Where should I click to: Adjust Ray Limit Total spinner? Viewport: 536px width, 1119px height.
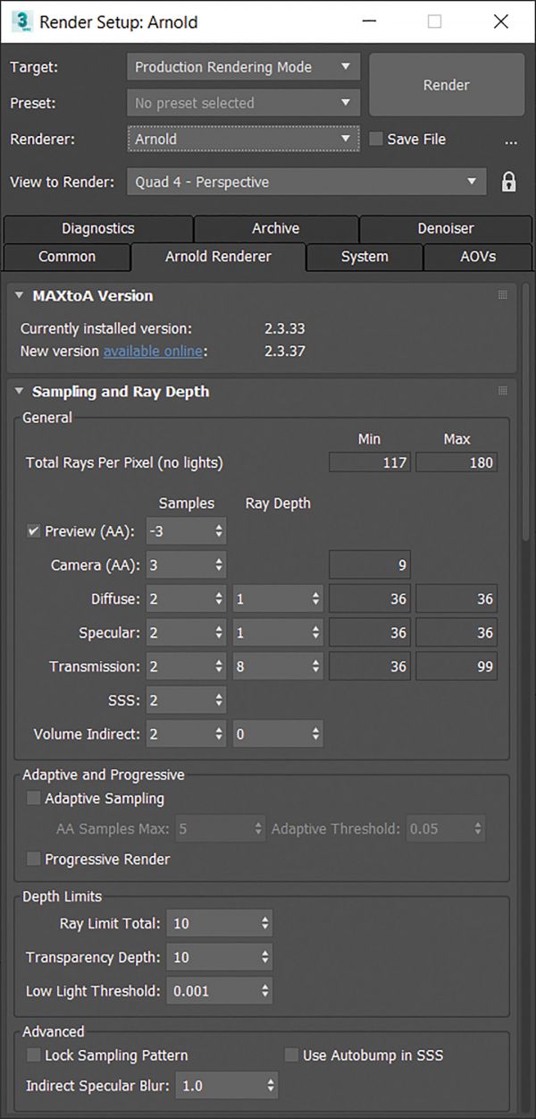265,923
